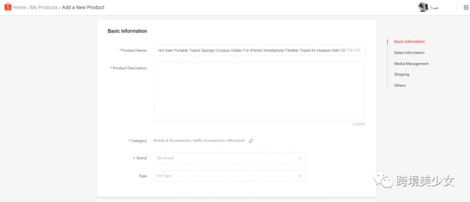Go to Home breadcrumb
The width and height of the screenshot is (470, 202).
click(x=20, y=7)
